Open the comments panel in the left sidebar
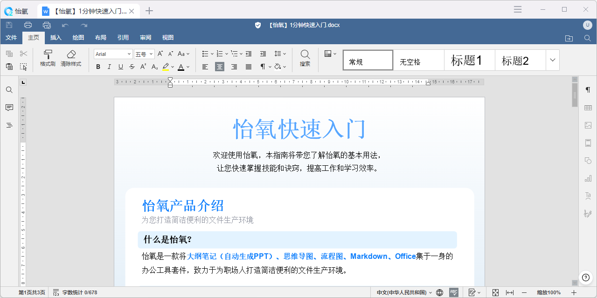 (9, 108)
